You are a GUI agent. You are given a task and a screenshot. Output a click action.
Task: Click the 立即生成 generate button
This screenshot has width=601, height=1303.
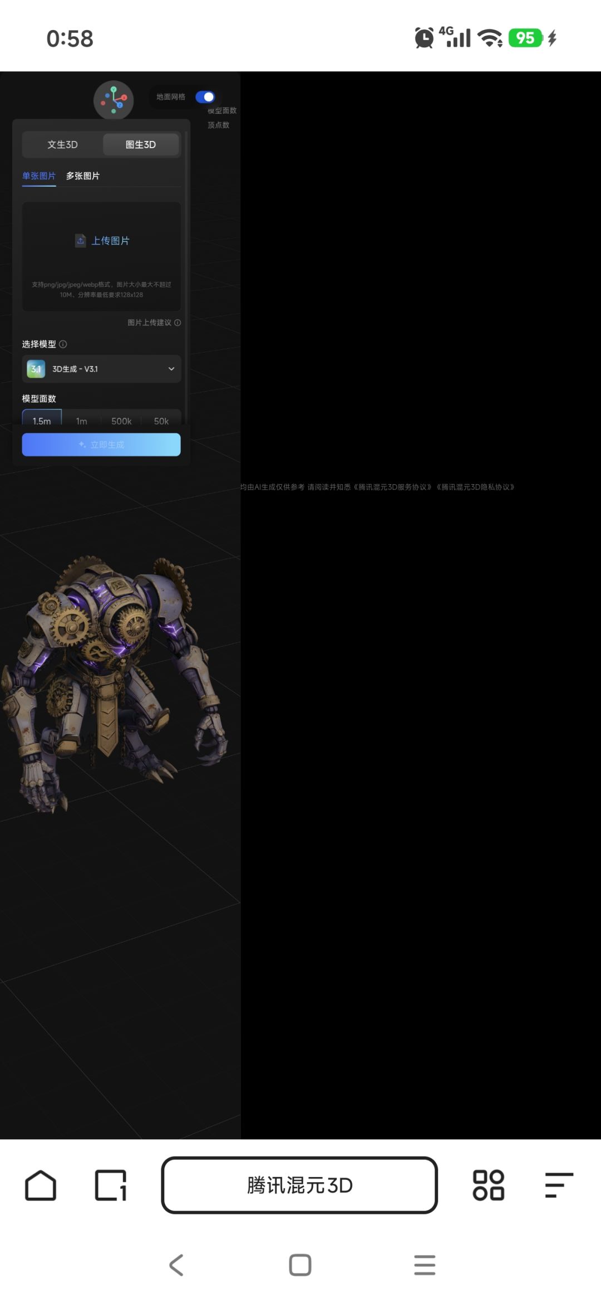coord(101,445)
